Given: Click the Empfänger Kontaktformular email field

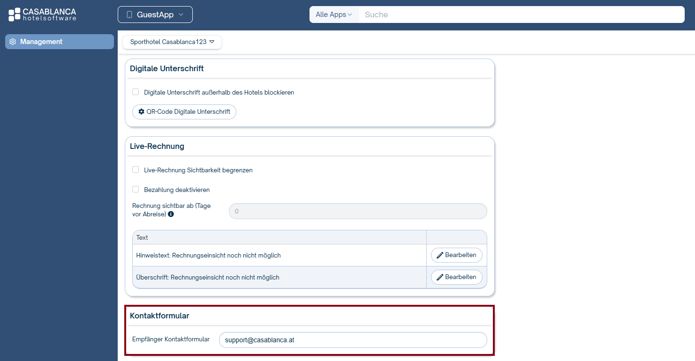Looking at the screenshot, I should 353,340.
